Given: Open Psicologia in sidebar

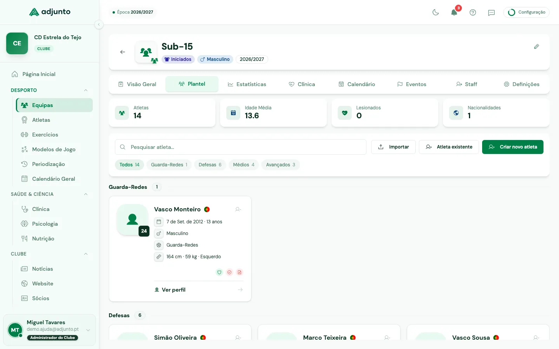Looking at the screenshot, I should click(54, 224).
